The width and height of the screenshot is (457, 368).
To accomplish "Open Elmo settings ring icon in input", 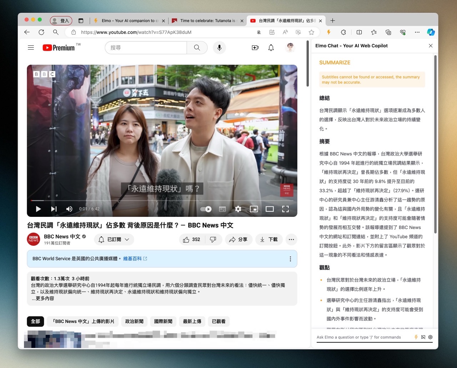I will tap(430, 337).
